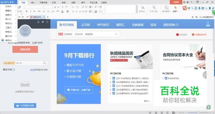The width and height of the screenshot is (215, 114).
Task: Switch to the 章节 ribbon tab
Action: [x=83, y=2]
